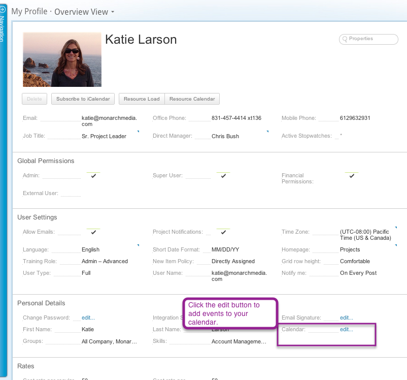This screenshot has width=407, height=380.
Task: Click the 'My Profile' title text
Action: [x=29, y=12]
